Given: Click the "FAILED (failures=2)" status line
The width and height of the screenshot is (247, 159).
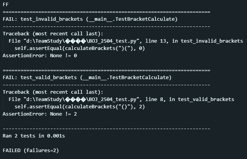Looking at the screenshot, I should [x=31, y=151].
